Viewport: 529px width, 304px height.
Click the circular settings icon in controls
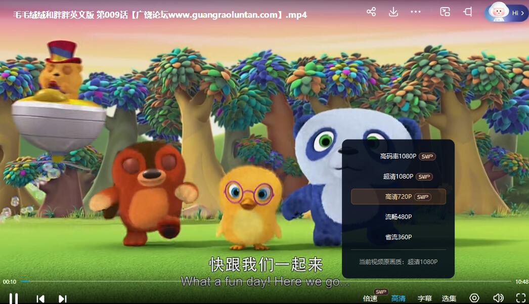click(x=474, y=298)
